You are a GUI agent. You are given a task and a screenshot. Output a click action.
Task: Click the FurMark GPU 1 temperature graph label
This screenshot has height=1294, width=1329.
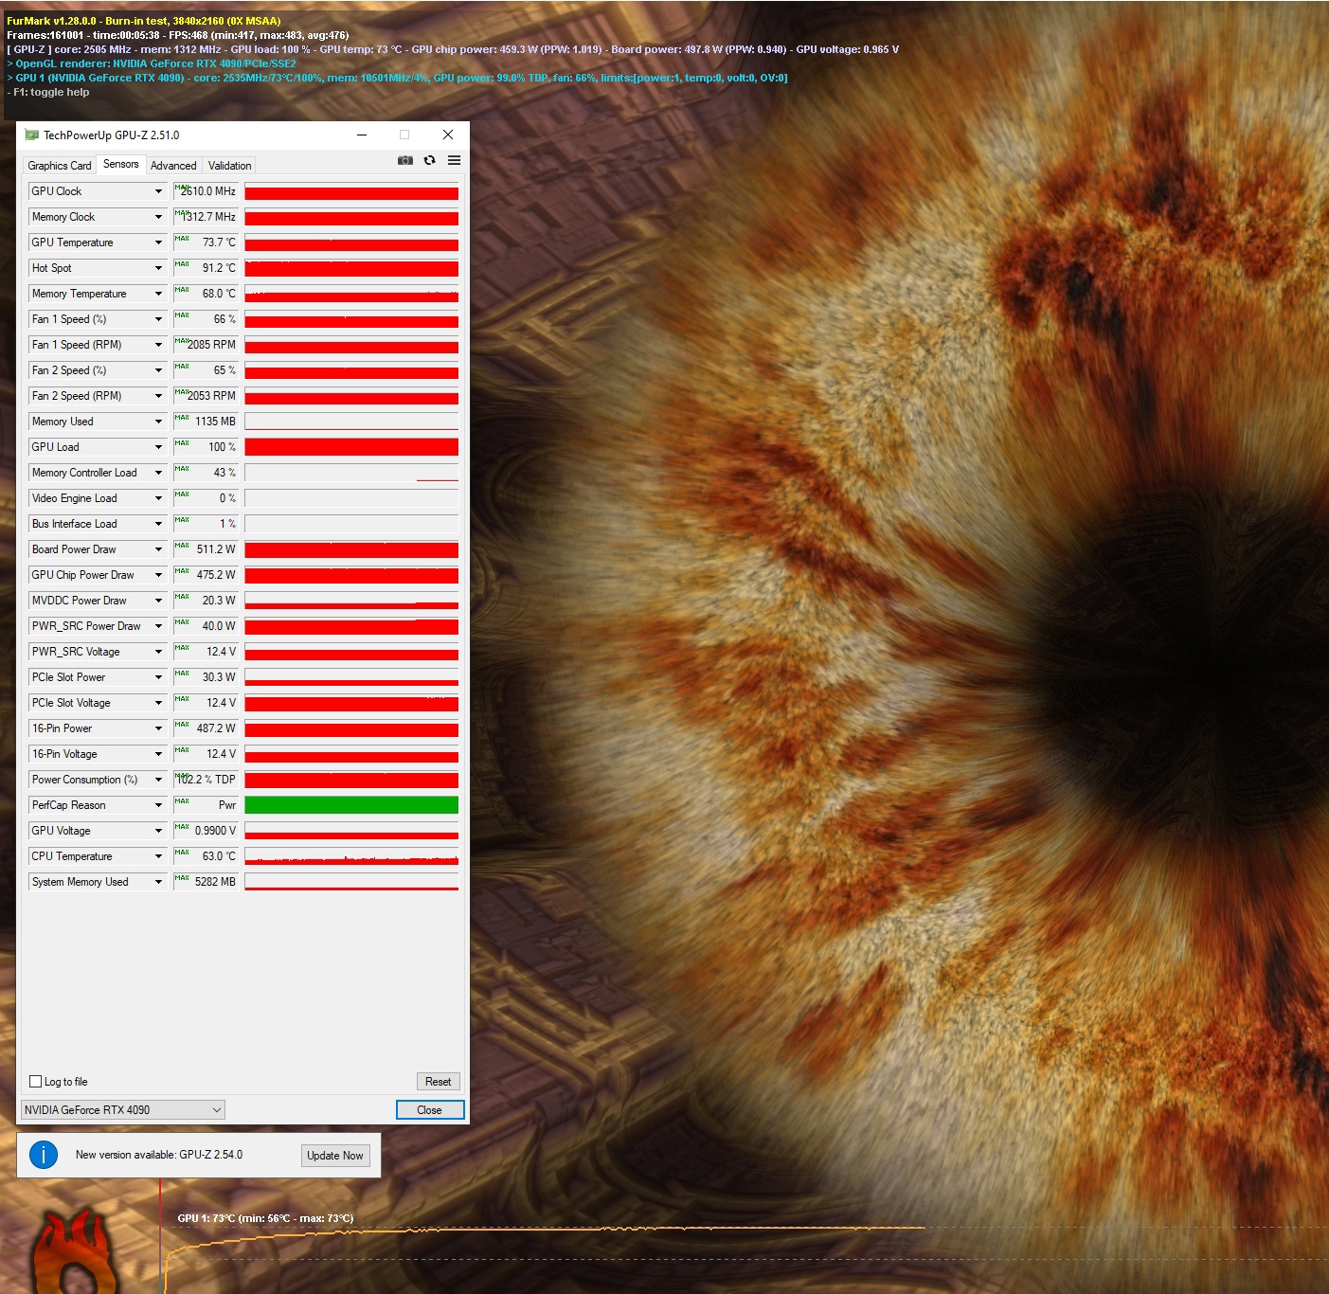[265, 1218]
